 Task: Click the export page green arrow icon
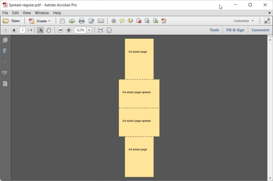(155, 21)
